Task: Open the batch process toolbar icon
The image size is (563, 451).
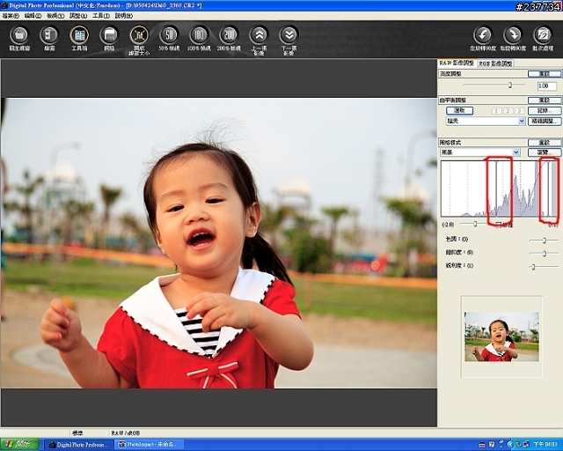Action: 543,35
